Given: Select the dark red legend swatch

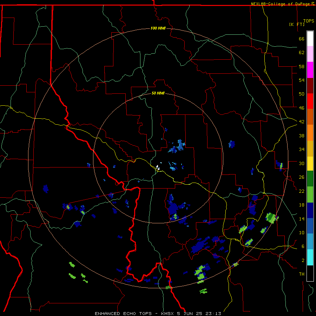Looking at the screenshot, I should [310, 86].
